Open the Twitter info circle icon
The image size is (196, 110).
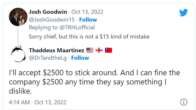(184, 102)
